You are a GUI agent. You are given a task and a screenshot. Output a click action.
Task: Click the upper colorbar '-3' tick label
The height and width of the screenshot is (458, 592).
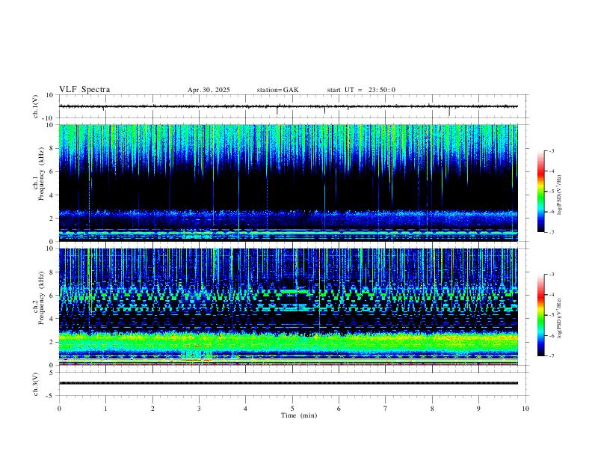[x=552, y=150]
